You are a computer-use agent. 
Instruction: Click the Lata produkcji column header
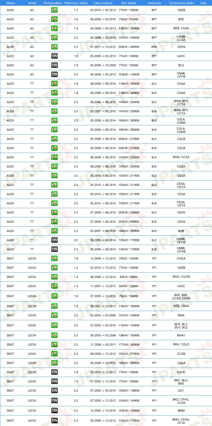(103, 3)
